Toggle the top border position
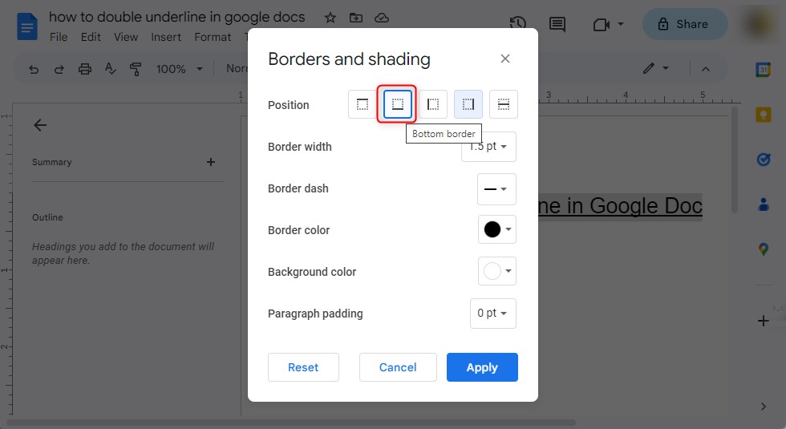The image size is (786, 429). (x=363, y=104)
